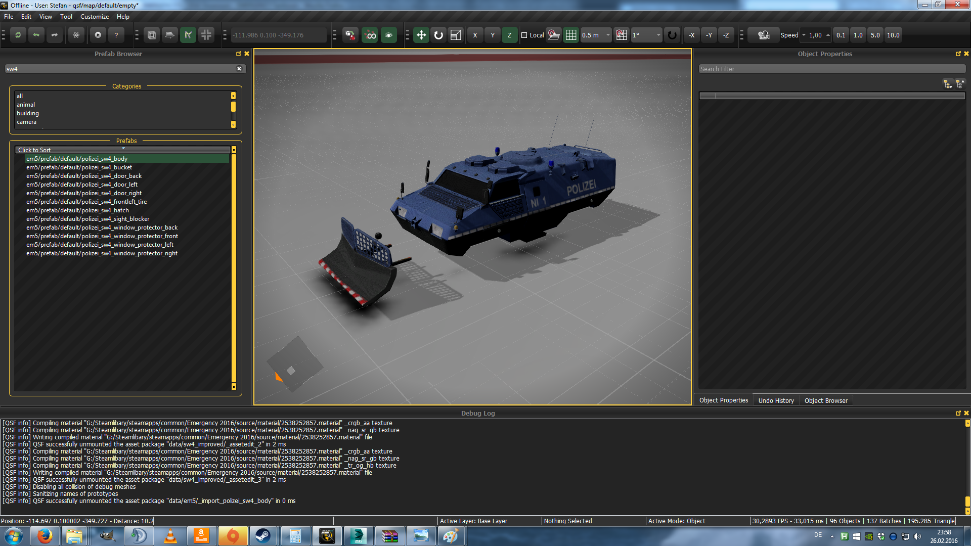Image resolution: width=971 pixels, height=546 pixels.
Task: Click the Search Filter field
Action: click(832, 69)
